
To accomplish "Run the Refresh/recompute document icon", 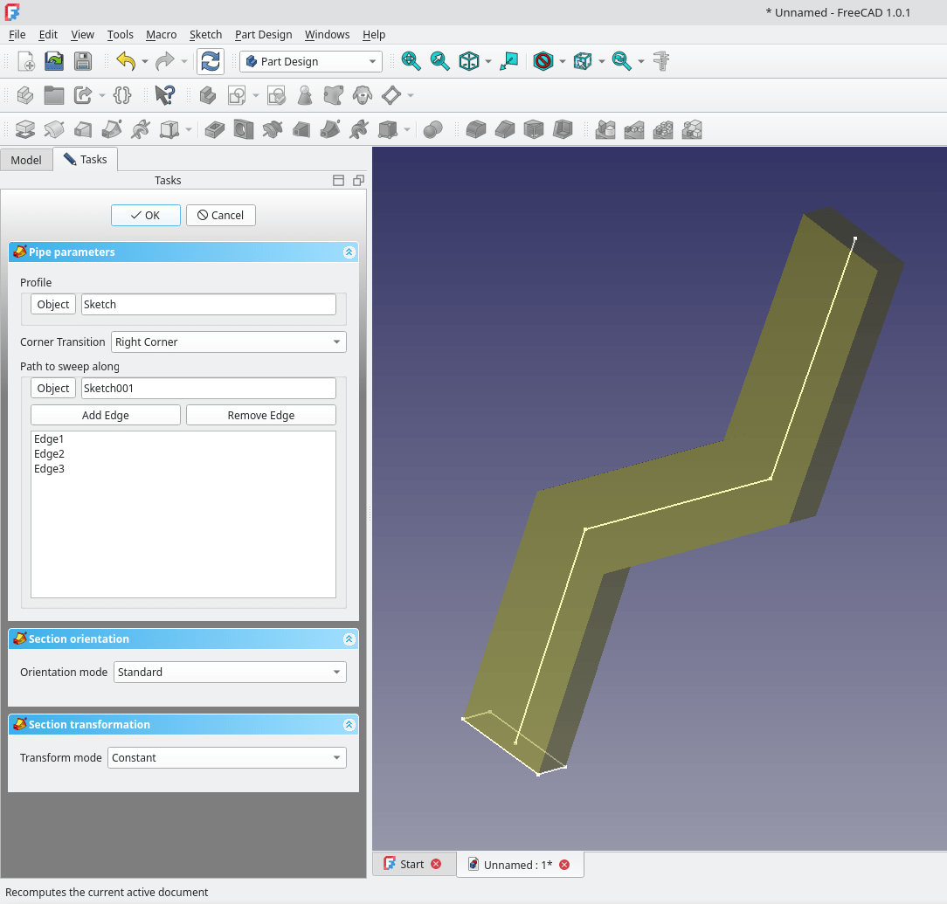I will (x=210, y=61).
